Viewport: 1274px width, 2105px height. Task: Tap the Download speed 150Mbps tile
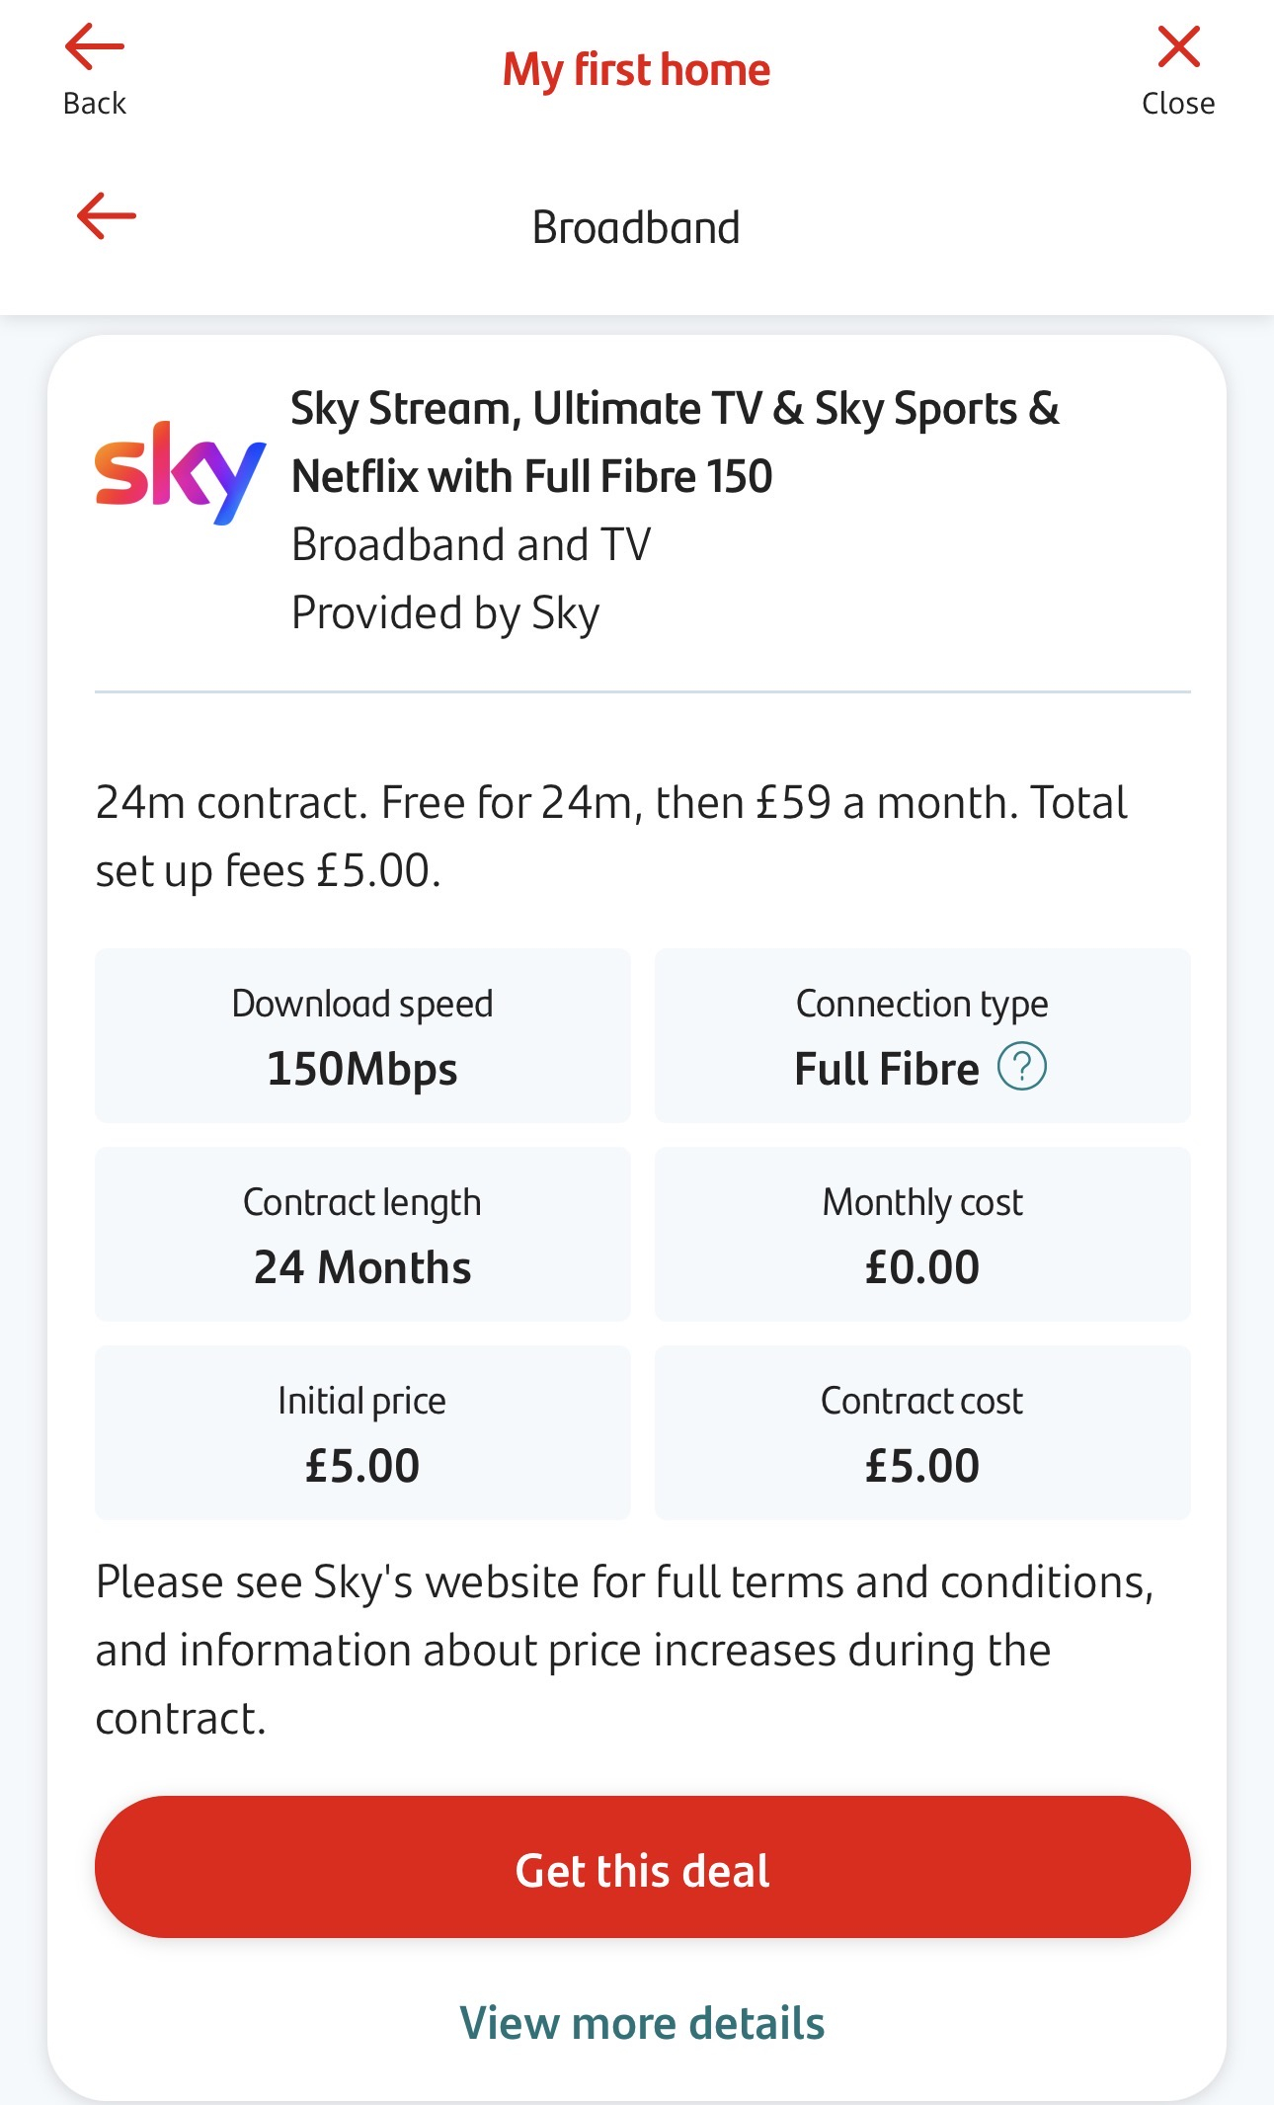point(362,1036)
